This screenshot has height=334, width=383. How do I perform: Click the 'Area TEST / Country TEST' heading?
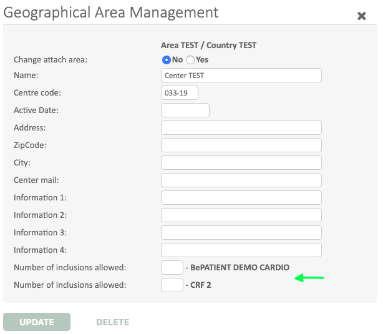pos(208,45)
